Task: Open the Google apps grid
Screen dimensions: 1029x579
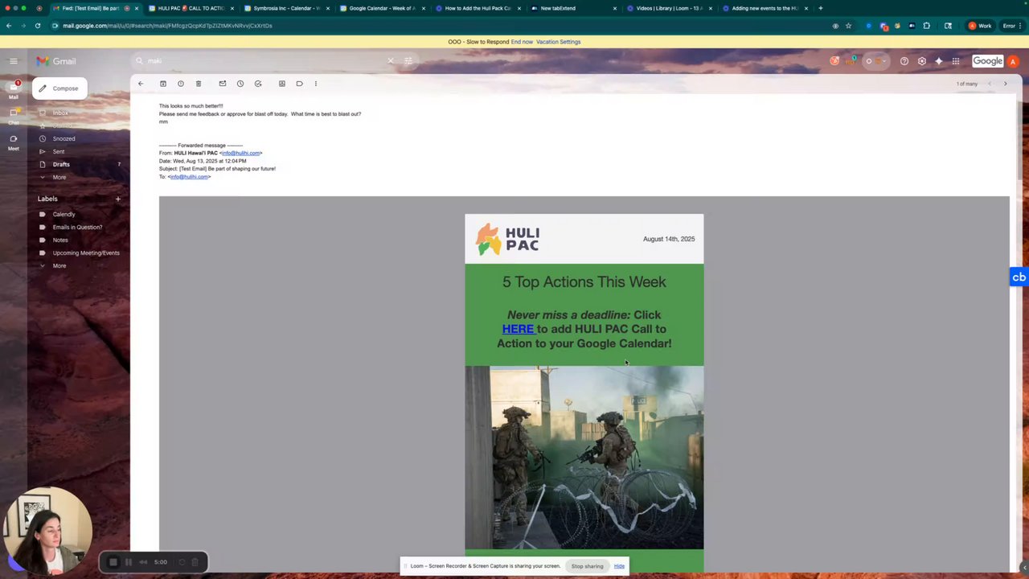Action: [956, 61]
